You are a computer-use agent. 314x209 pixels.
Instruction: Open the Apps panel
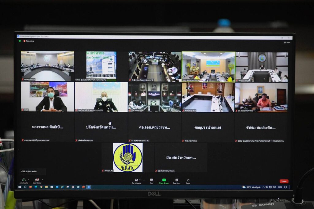coord(188,180)
